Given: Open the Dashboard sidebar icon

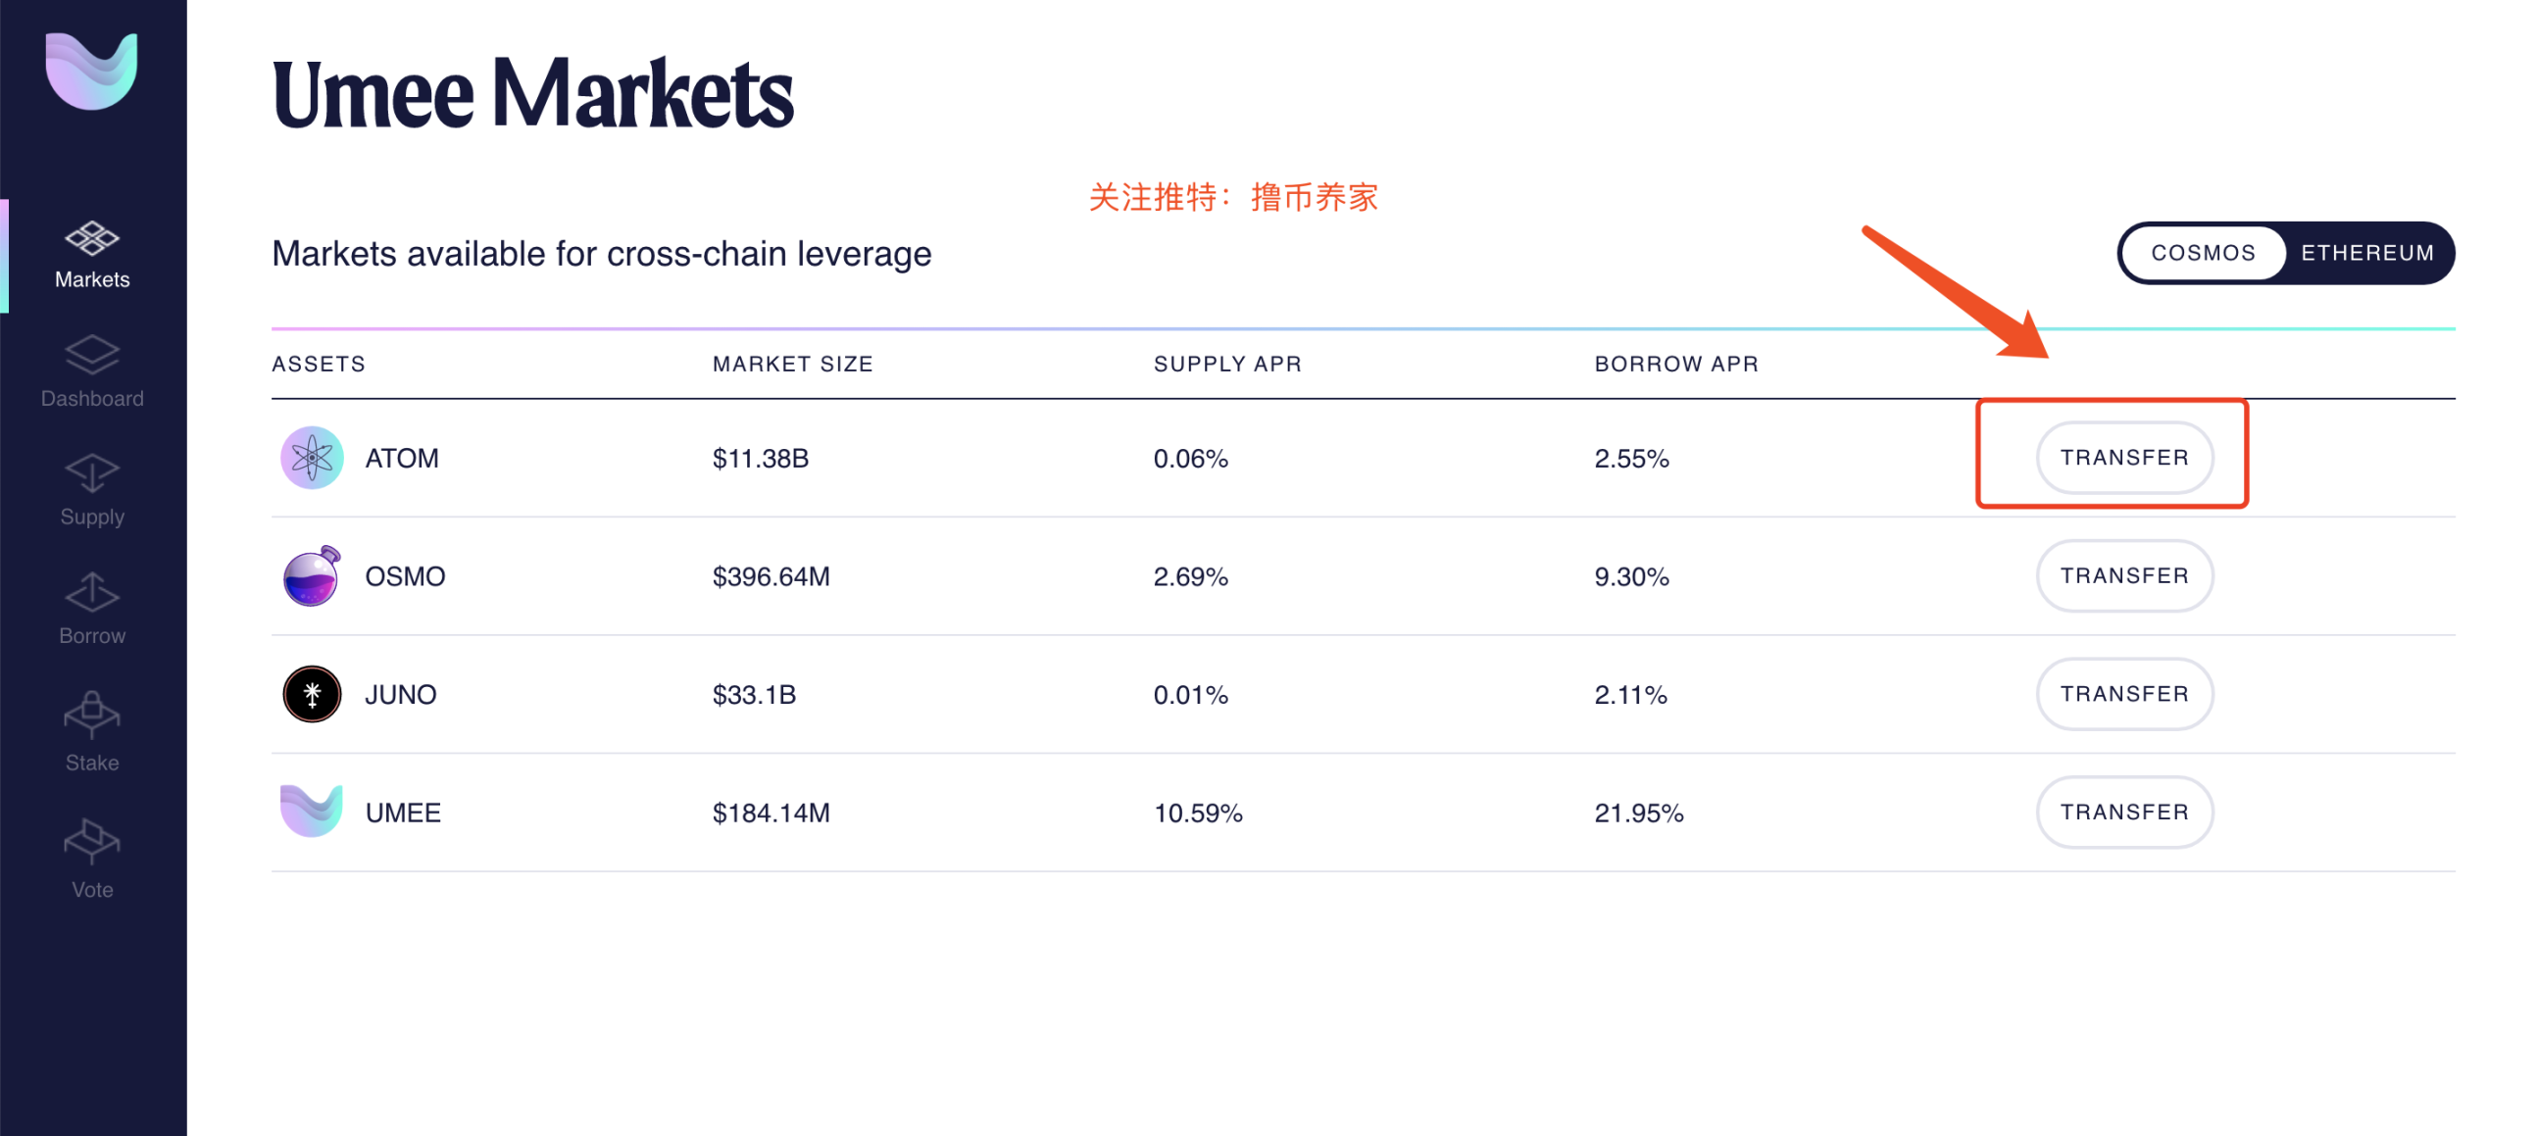Looking at the screenshot, I should (x=91, y=356).
